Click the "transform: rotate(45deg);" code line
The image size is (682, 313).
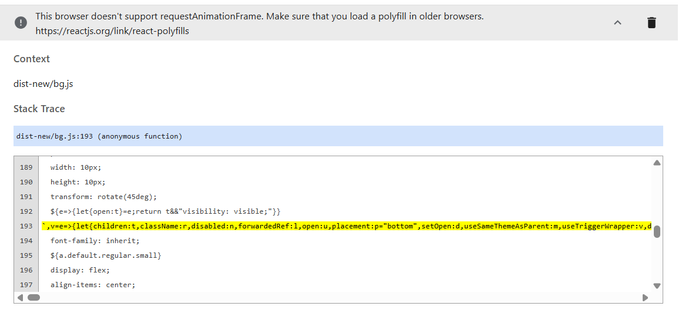pyautogui.click(x=103, y=197)
